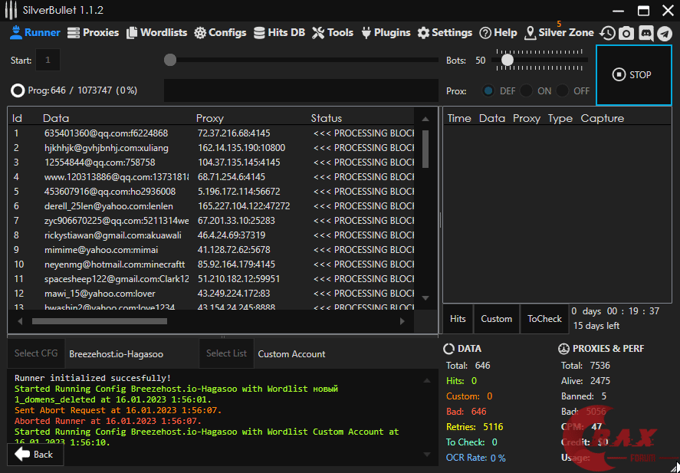Switch to the ToCheck results tab
This screenshot has width=680, height=473.
pos(544,319)
